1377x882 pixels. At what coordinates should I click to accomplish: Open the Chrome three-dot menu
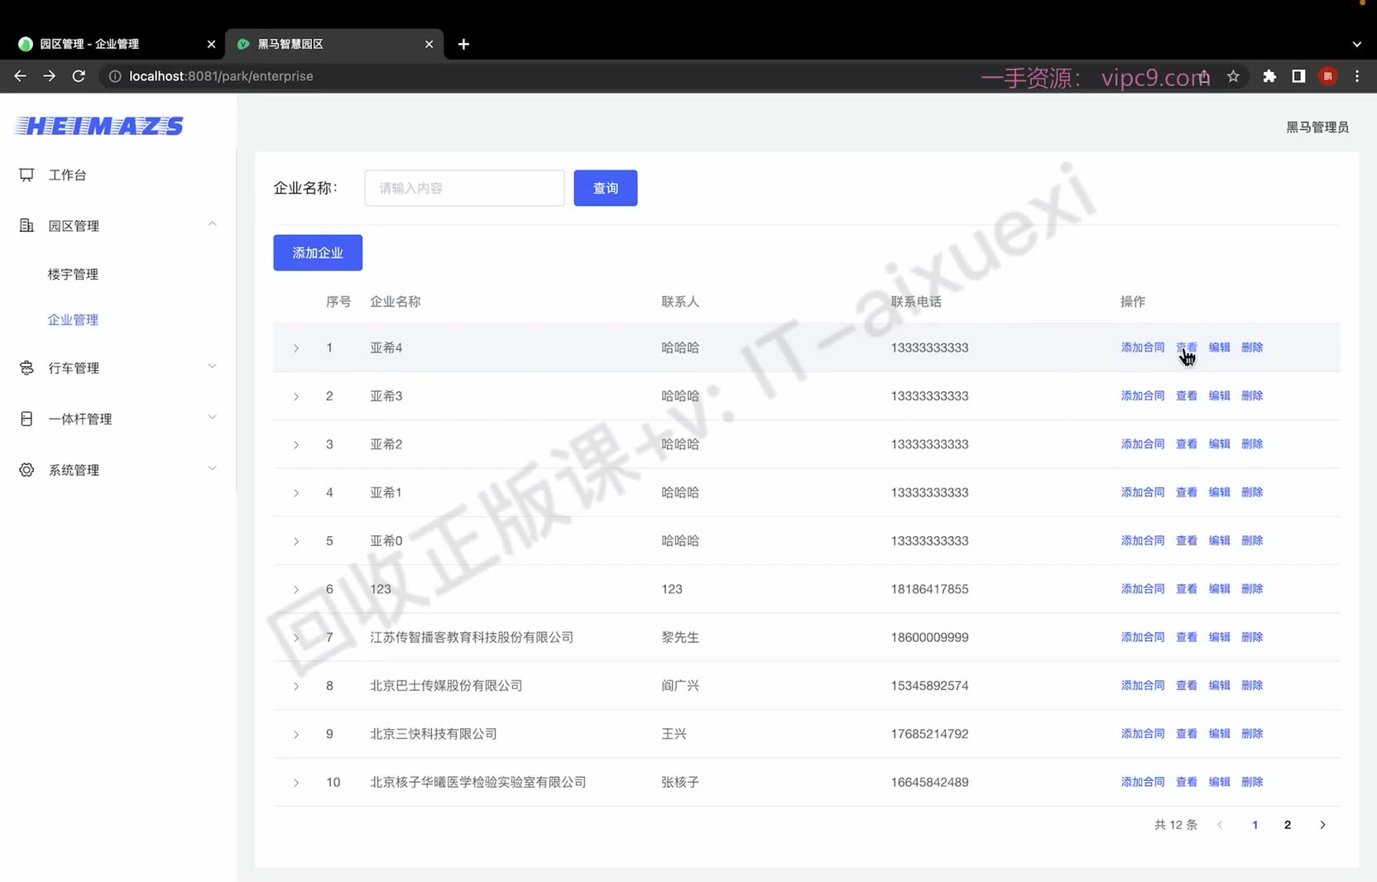pos(1357,76)
